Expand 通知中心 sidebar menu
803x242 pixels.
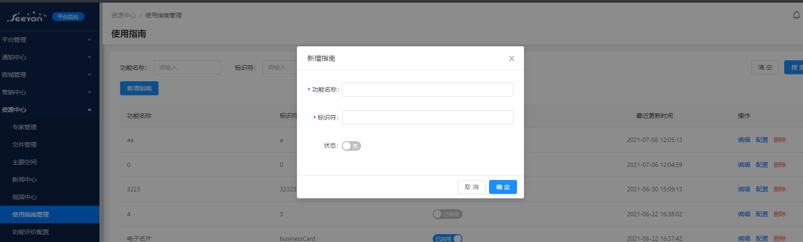pyautogui.click(x=50, y=57)
